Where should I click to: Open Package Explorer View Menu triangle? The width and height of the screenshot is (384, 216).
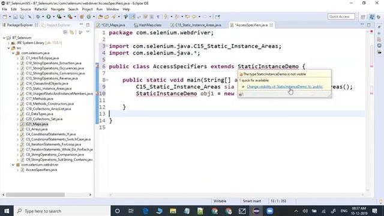pos(88,32)
